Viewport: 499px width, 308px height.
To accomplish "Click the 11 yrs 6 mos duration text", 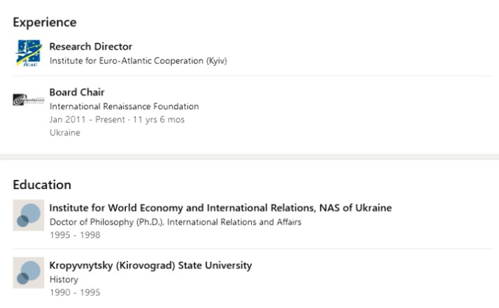I will (x=158, y=120).
